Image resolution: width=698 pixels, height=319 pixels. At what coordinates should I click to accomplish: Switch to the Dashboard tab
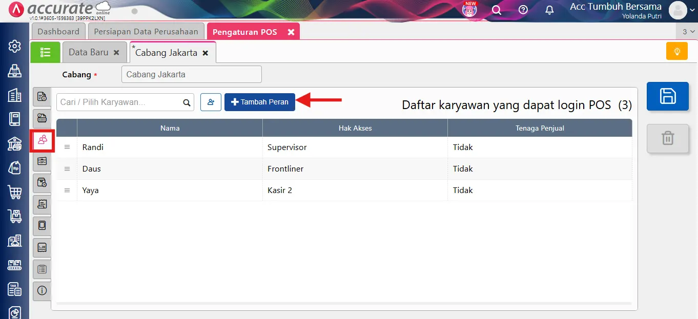[58, 31]
